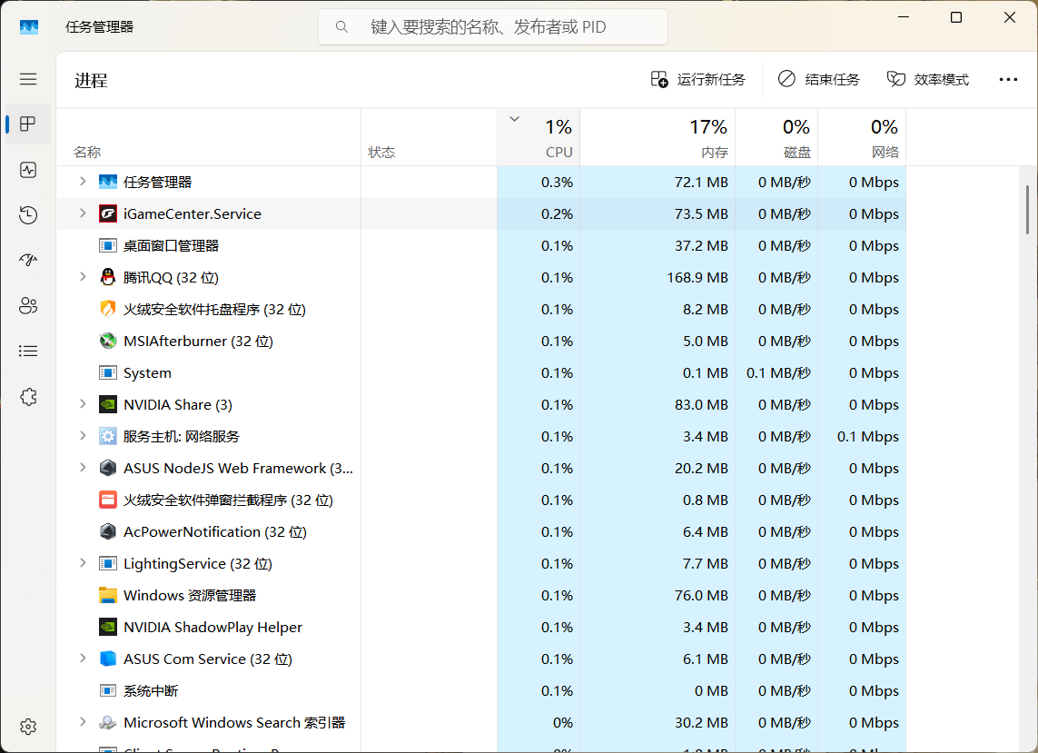Switch to the App history sidebar panel
The height and width of the screenshot is (753, 1038).
click(28, 215)
